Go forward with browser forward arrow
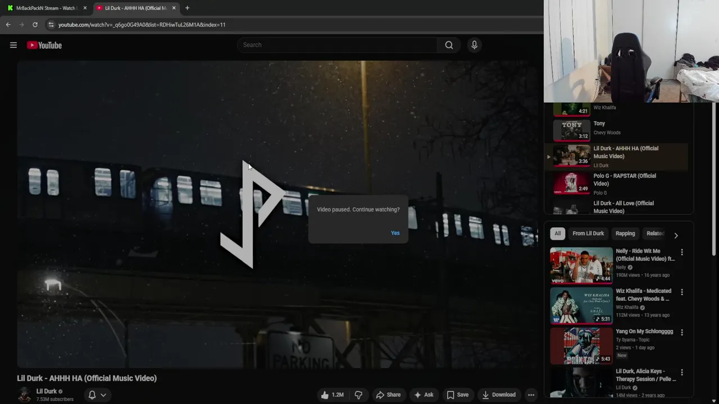The width and height of the screenshot is (719, 404). tap(21, 25)
